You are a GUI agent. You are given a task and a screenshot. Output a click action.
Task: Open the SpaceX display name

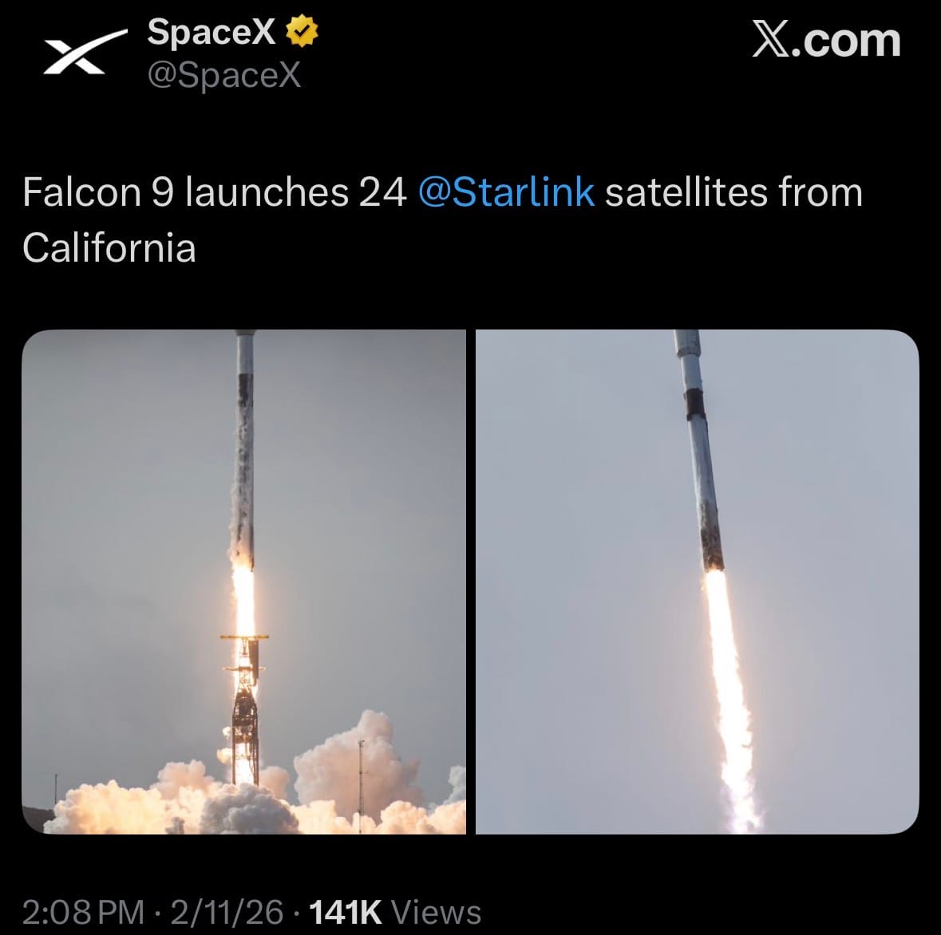pyautogui.click(x=212, y=32)
